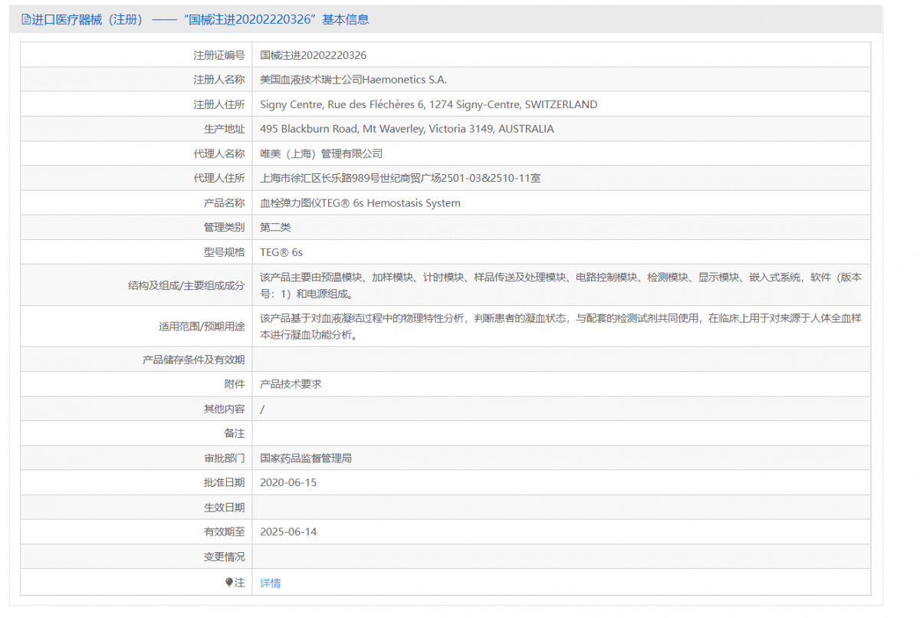
Task: Click the 注册人名称 row label
Action: point(219,80)
